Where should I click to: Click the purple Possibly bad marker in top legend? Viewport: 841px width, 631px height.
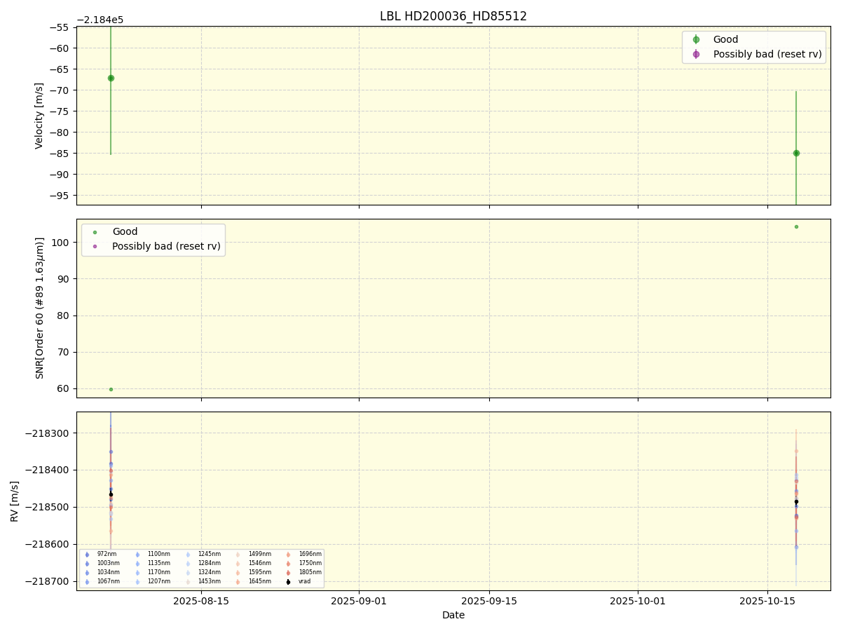pos(696,54)
